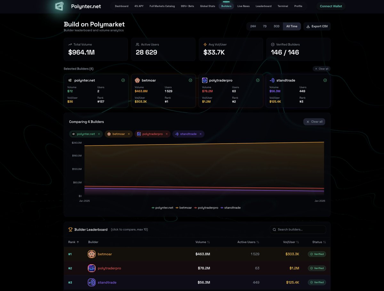Click standtrade avatar in leaderboard row
This screenshot has height=291, width=384.
(x=92, y=282)
